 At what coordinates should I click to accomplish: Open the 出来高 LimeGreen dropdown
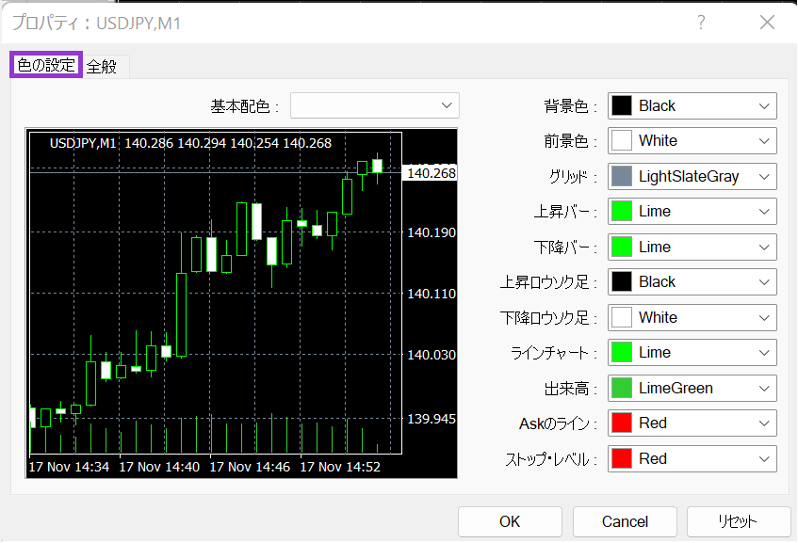pos(692,389)
